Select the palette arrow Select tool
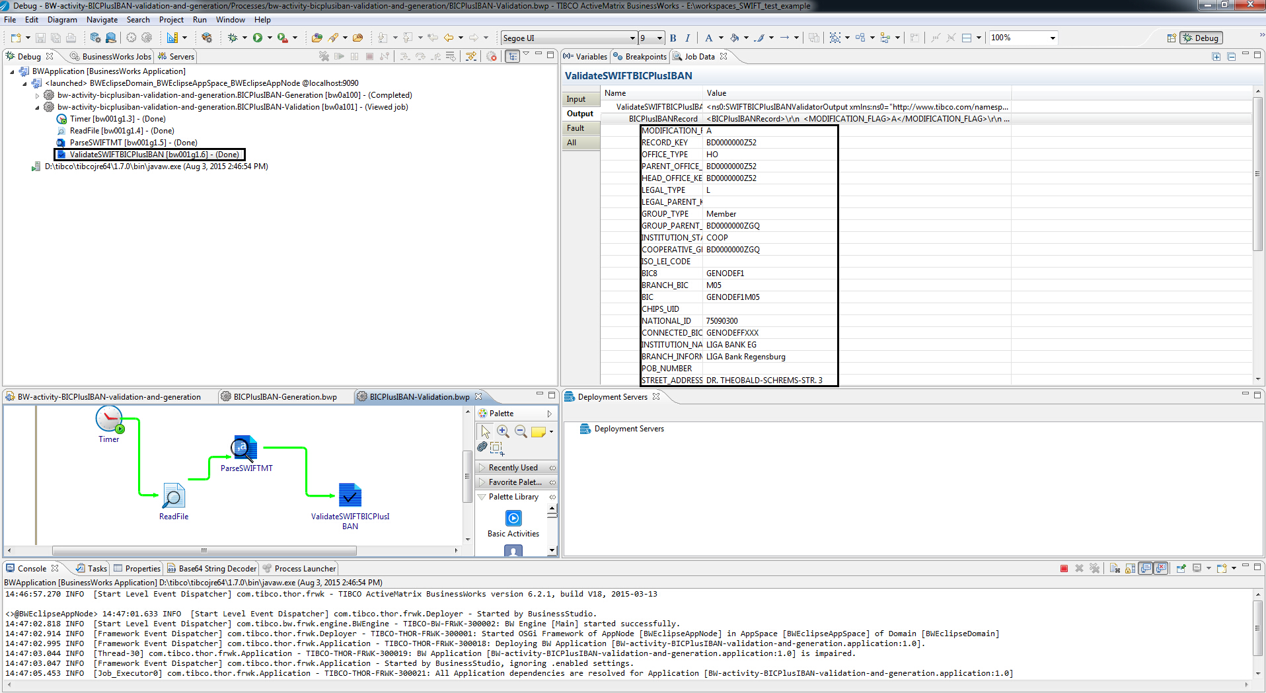 point(486,431)
